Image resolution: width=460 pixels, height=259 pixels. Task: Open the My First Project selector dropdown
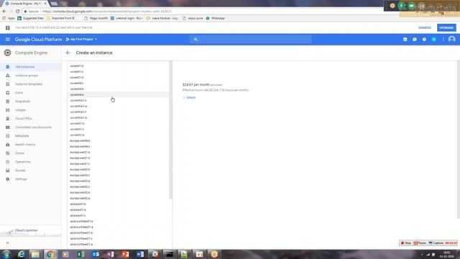point(81,40)
